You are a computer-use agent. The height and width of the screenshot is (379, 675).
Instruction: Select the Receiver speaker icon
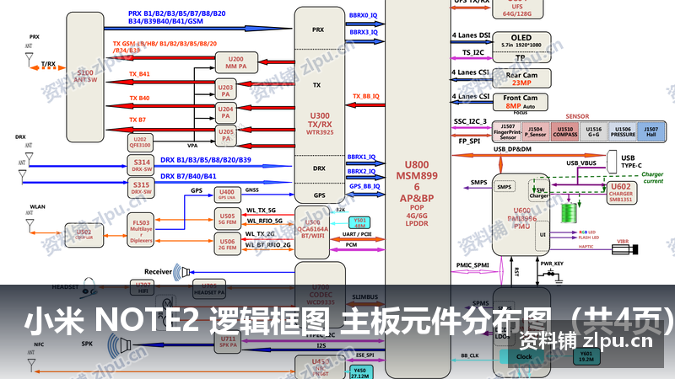coord(181,272)
